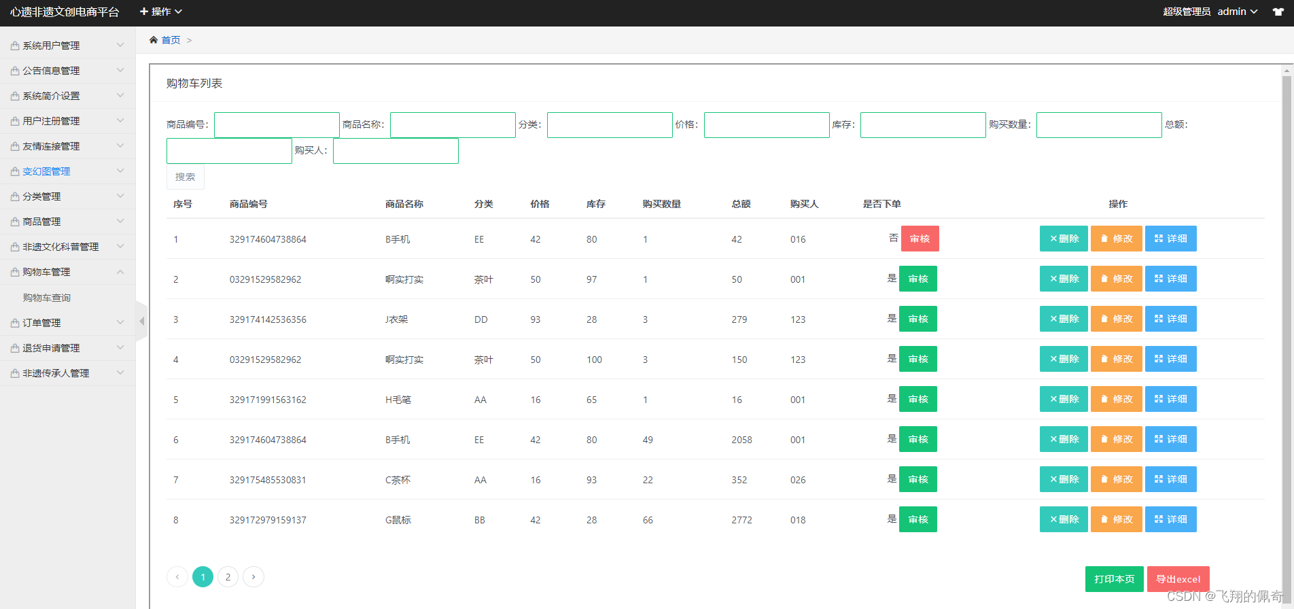Image resolution: width=1294 pixels, height=609 pixels.
Task: Click the 导出excel button
Action: [x=1178, y=579]
